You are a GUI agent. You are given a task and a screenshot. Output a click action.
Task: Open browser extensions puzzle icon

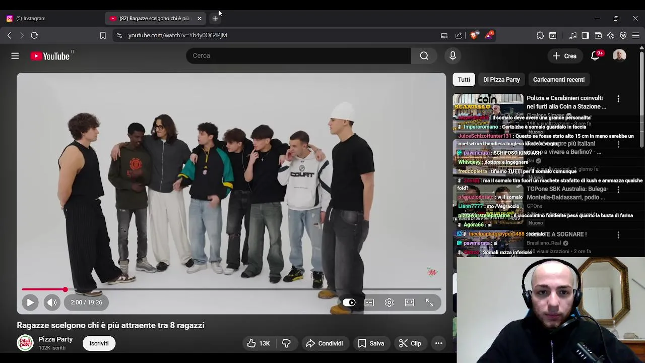[x=540, y=35]
